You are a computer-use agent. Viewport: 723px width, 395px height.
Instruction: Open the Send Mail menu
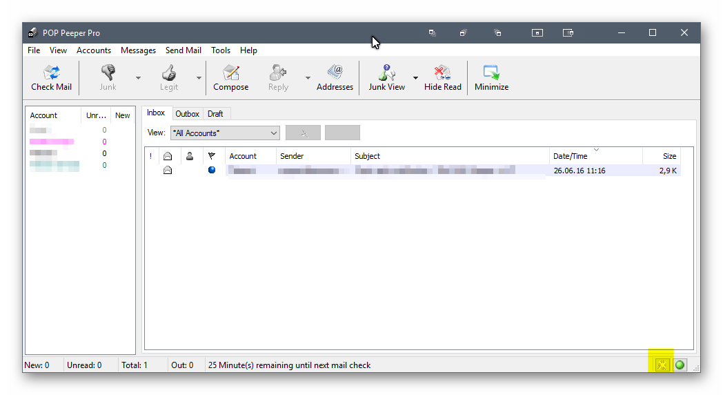tap(183, 50)
